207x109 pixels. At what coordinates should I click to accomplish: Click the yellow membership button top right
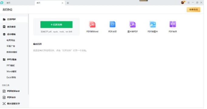click(193, 10)
